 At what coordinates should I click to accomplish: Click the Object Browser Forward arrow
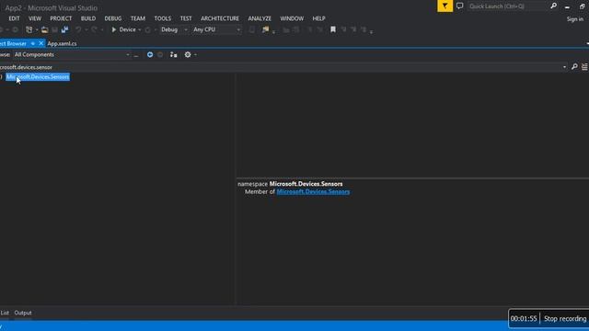click(160, 55)
